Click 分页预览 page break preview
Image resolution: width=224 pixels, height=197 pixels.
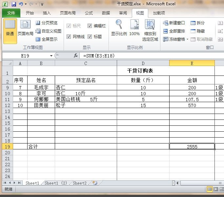click(x=47, y=23)
